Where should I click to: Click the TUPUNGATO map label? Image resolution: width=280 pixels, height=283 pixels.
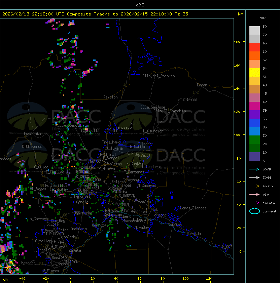[x=55, y=234]
